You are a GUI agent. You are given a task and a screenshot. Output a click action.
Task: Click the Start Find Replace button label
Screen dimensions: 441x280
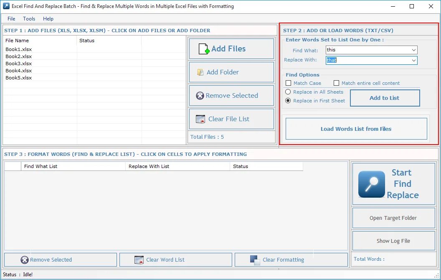point(403,184)
